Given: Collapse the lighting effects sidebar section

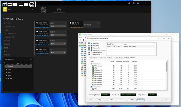Looking at the screenshot, I should click(32, 23).
